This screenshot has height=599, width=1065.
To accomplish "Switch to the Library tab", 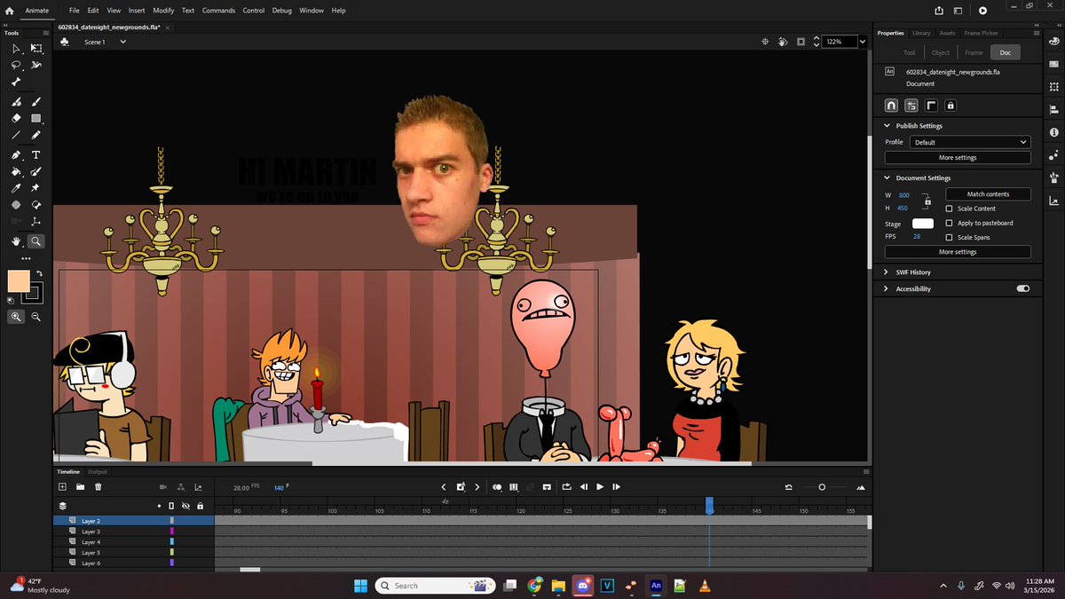I will click(921, 33).
